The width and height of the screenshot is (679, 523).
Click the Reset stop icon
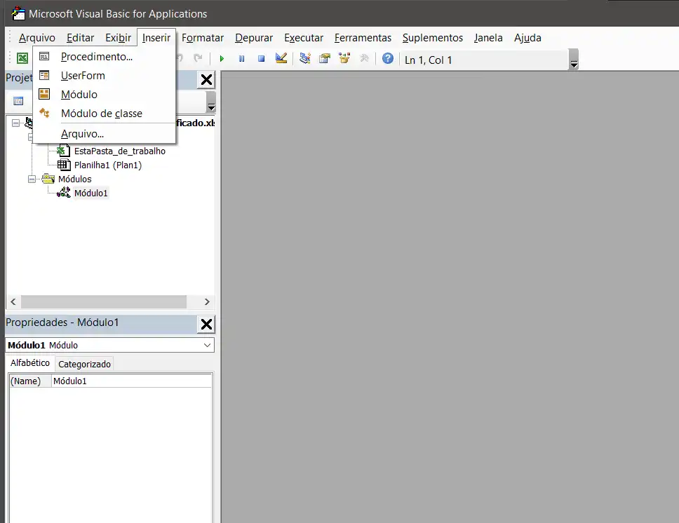point(261,60)
